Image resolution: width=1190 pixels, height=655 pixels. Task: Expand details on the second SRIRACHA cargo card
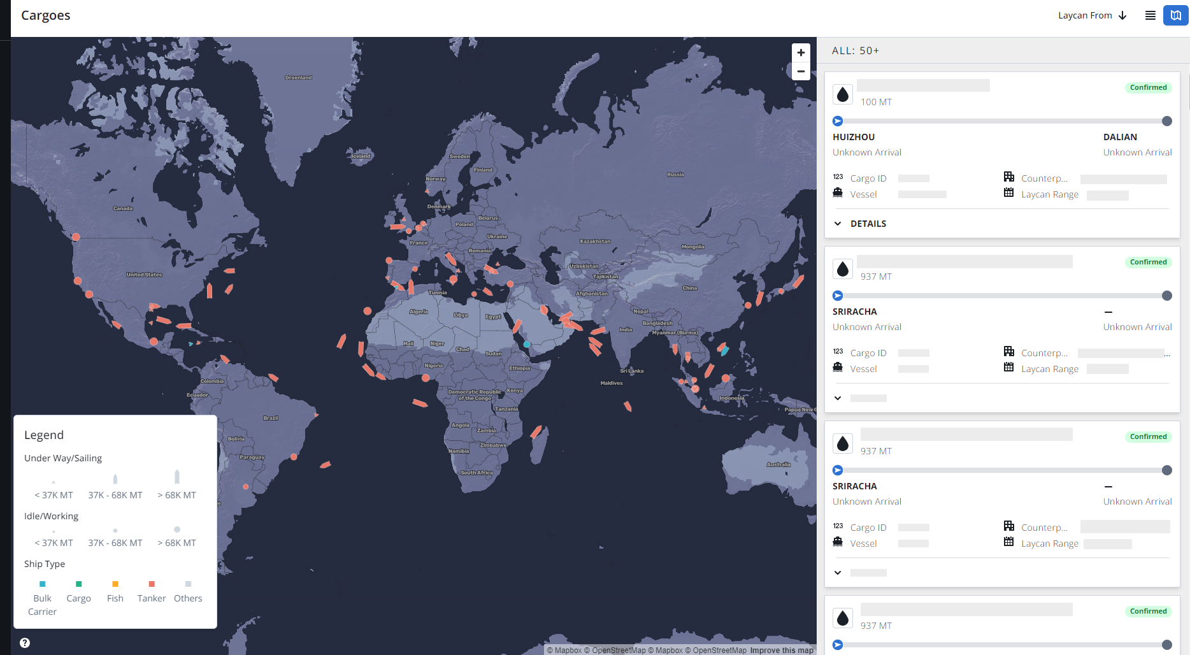(838, 572)
